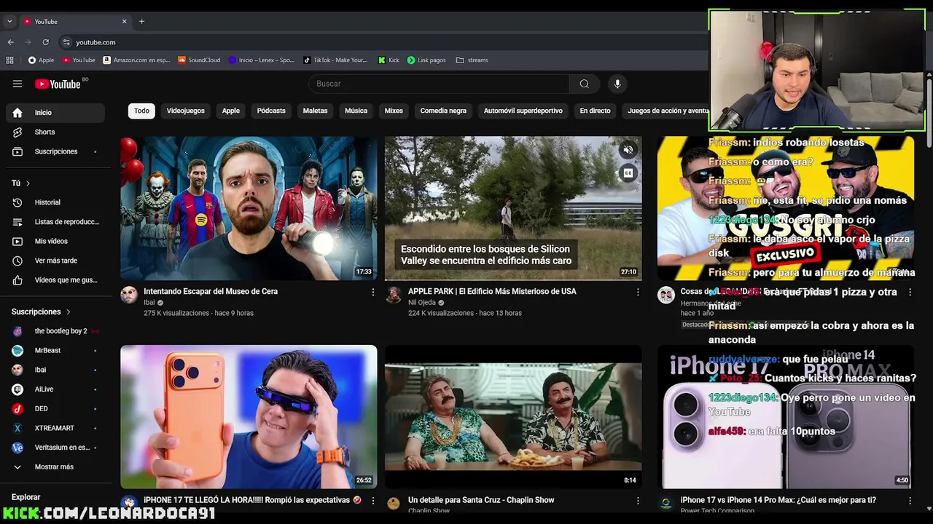Select Automóvil superdeportivo filter chip
The height and width of the screenshot is (524, 933).
[523, 111]
